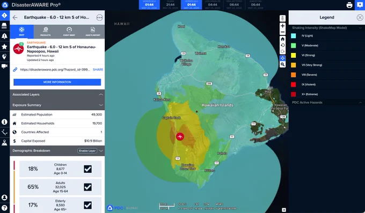Select the Los Angeles 04:44 clock
The image size is (365, 213).
click(213, 5)
